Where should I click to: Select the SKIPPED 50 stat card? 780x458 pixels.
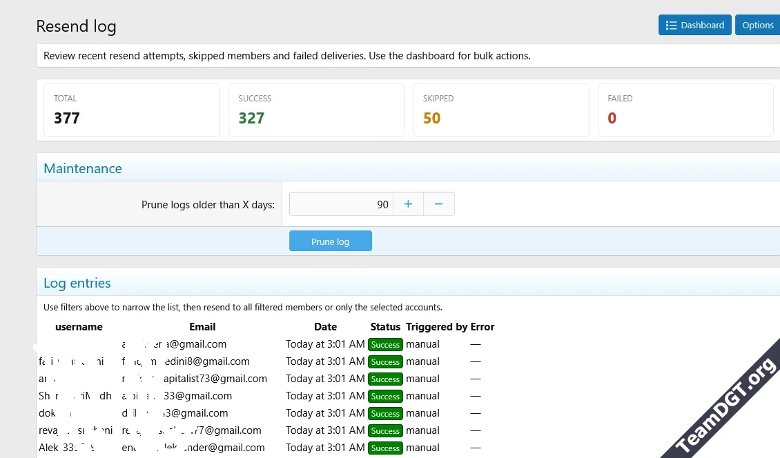[501, 110]
